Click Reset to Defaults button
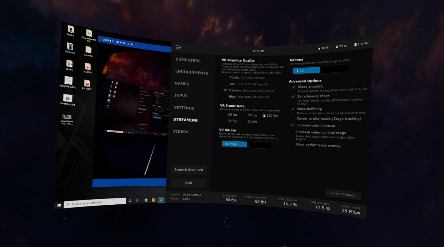The width and height of the screenshot is (444, 247). pos(343,194)
